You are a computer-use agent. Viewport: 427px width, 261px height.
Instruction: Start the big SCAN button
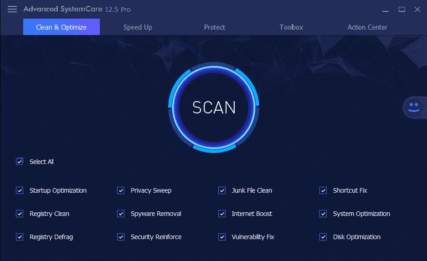pos(214,107)
